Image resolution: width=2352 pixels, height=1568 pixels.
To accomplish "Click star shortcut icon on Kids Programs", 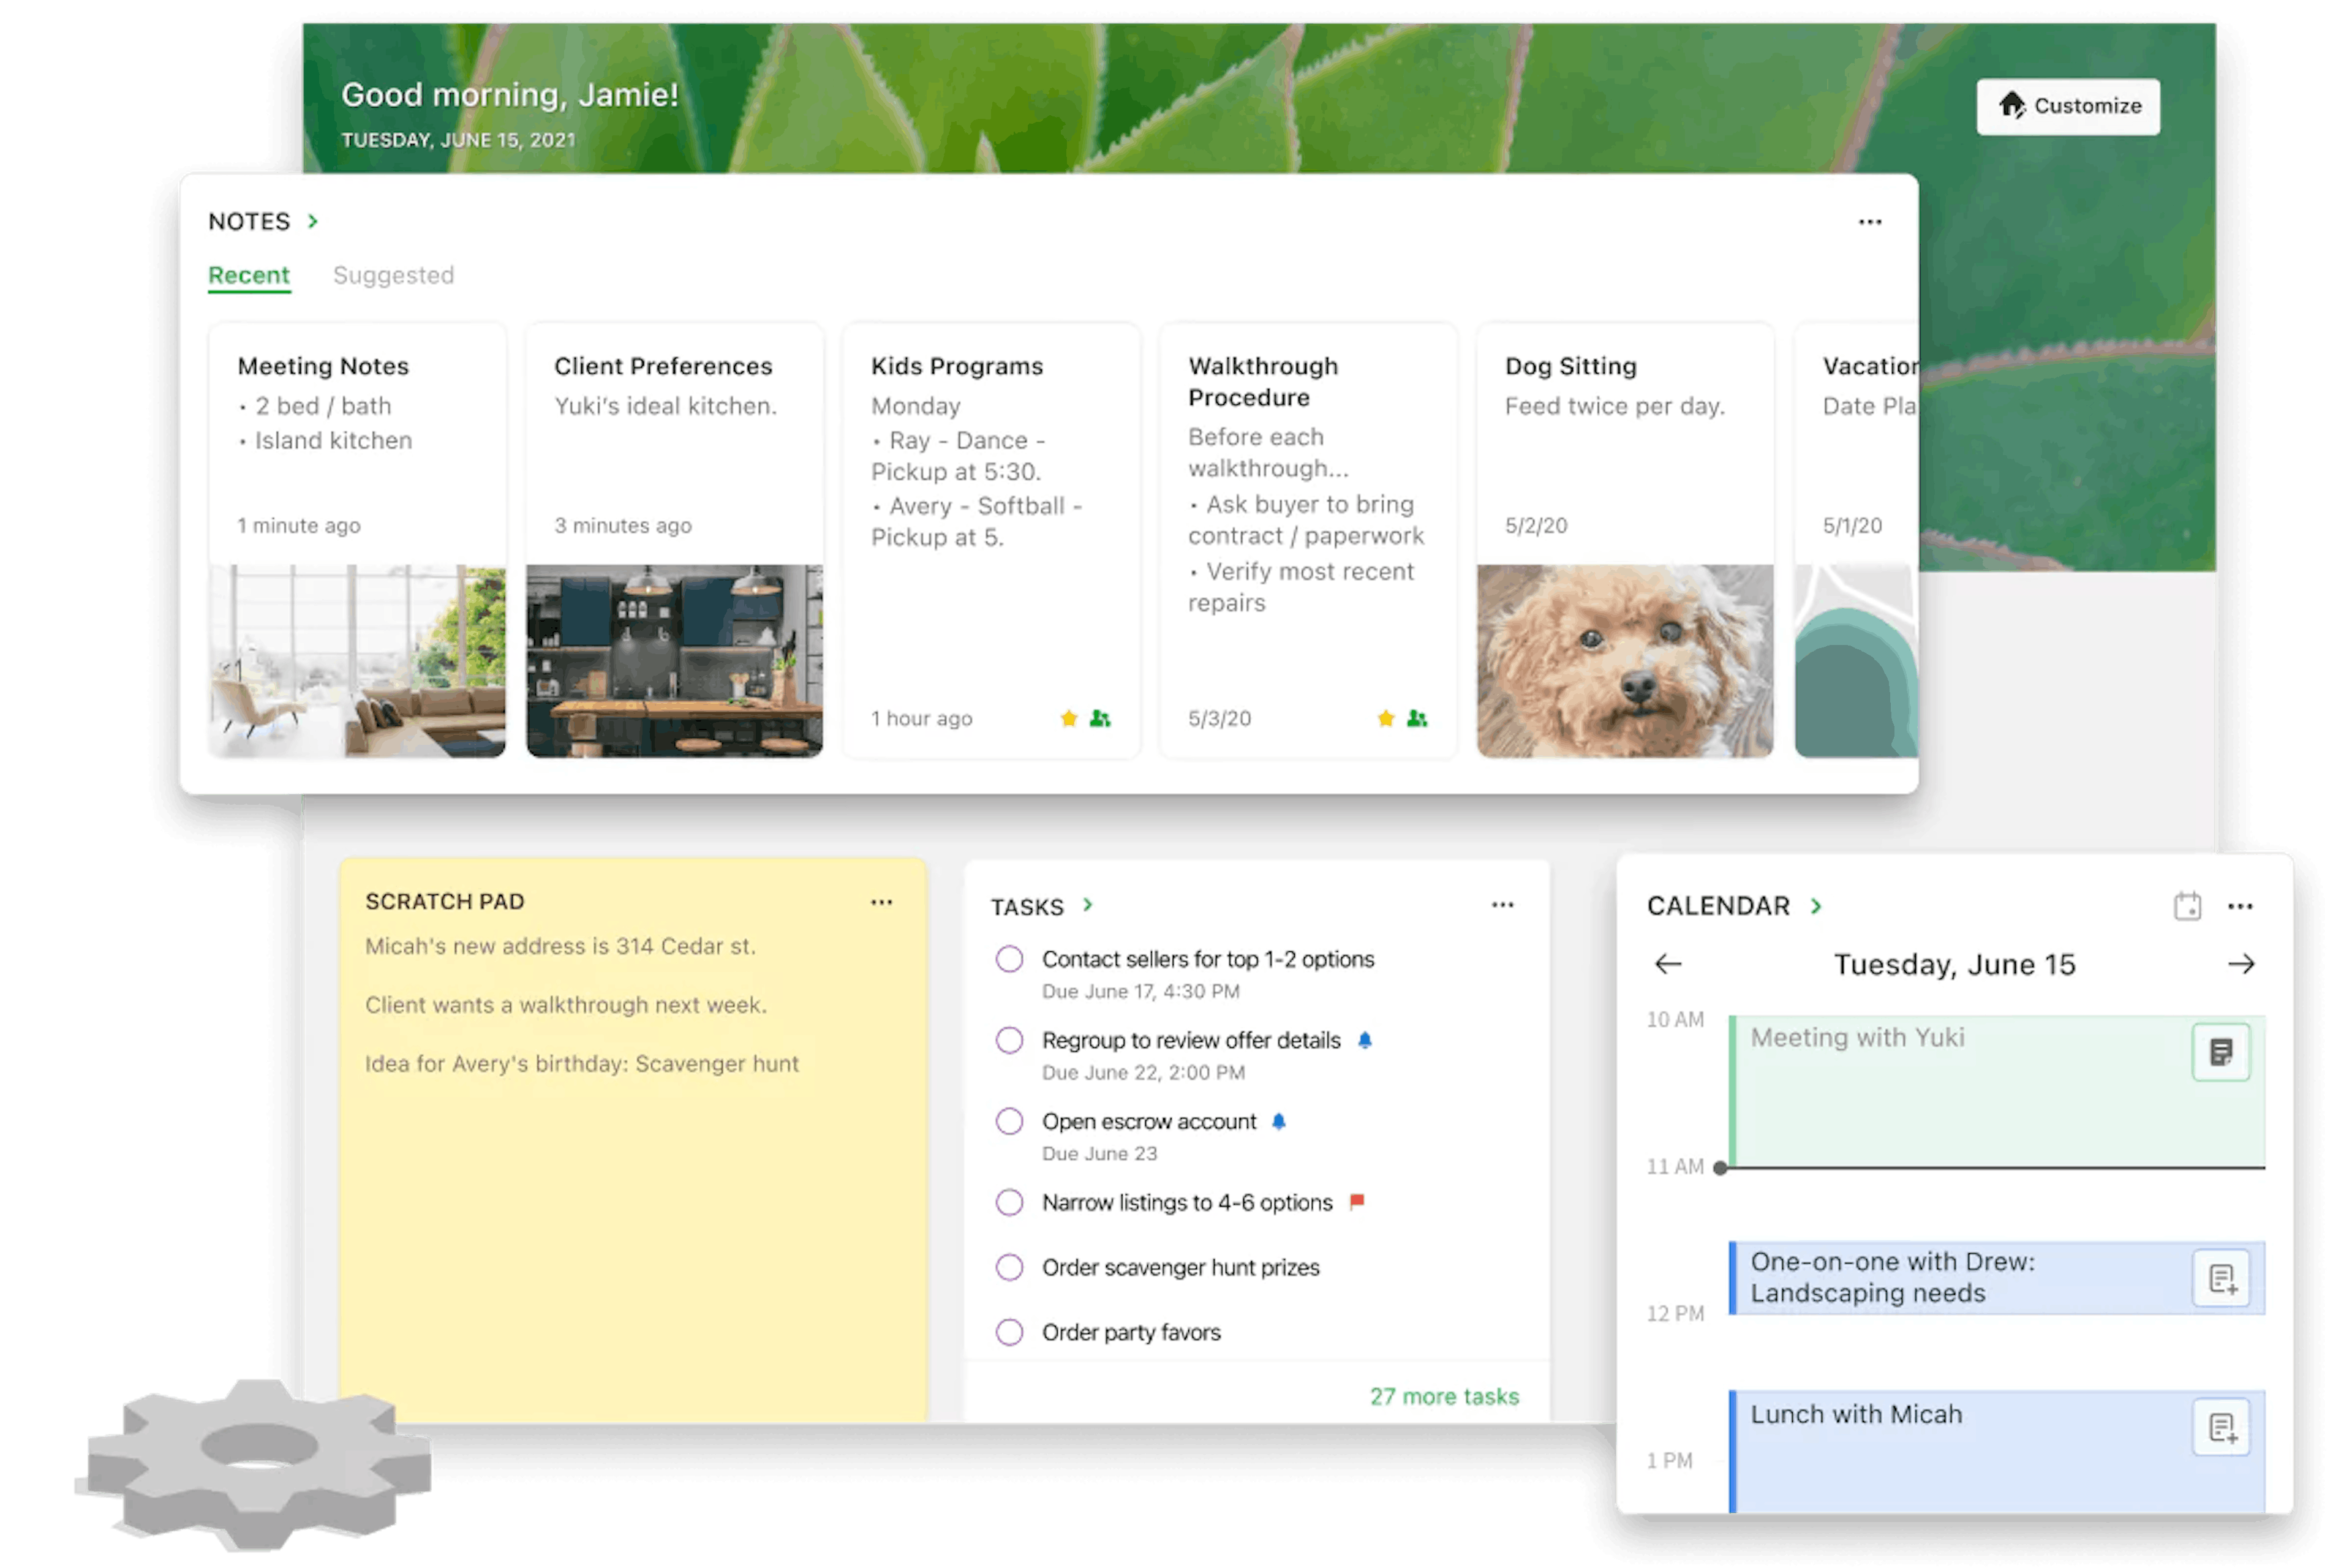I will [1068, 718].
